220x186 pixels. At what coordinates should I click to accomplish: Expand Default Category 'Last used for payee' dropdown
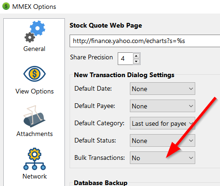[x=163, y=123]
